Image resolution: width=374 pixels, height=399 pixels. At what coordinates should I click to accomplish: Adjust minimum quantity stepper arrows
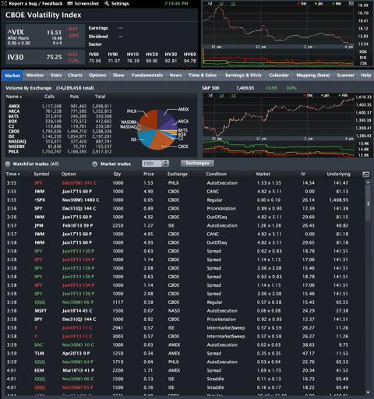pos(165,164)
